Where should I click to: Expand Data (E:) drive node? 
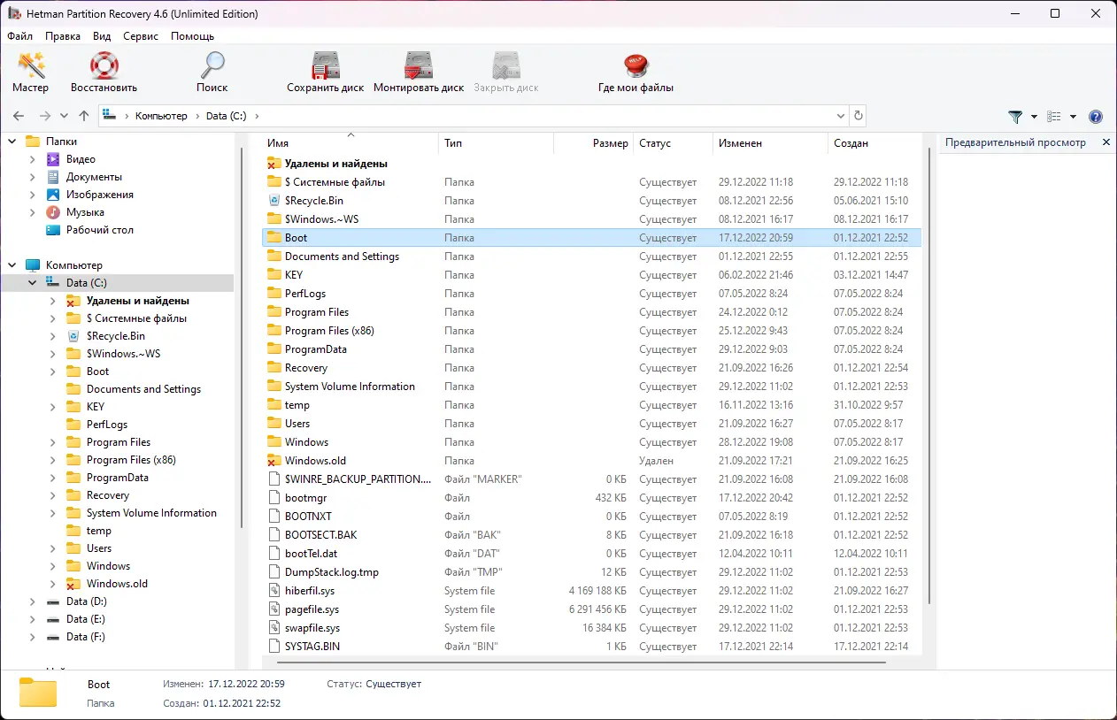[x=33, y=619]
